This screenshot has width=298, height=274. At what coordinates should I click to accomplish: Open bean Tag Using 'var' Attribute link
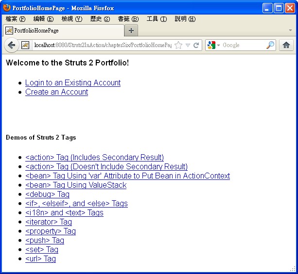[x=127, y=176]
